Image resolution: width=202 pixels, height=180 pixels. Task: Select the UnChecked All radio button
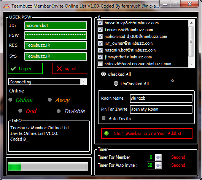116,83
